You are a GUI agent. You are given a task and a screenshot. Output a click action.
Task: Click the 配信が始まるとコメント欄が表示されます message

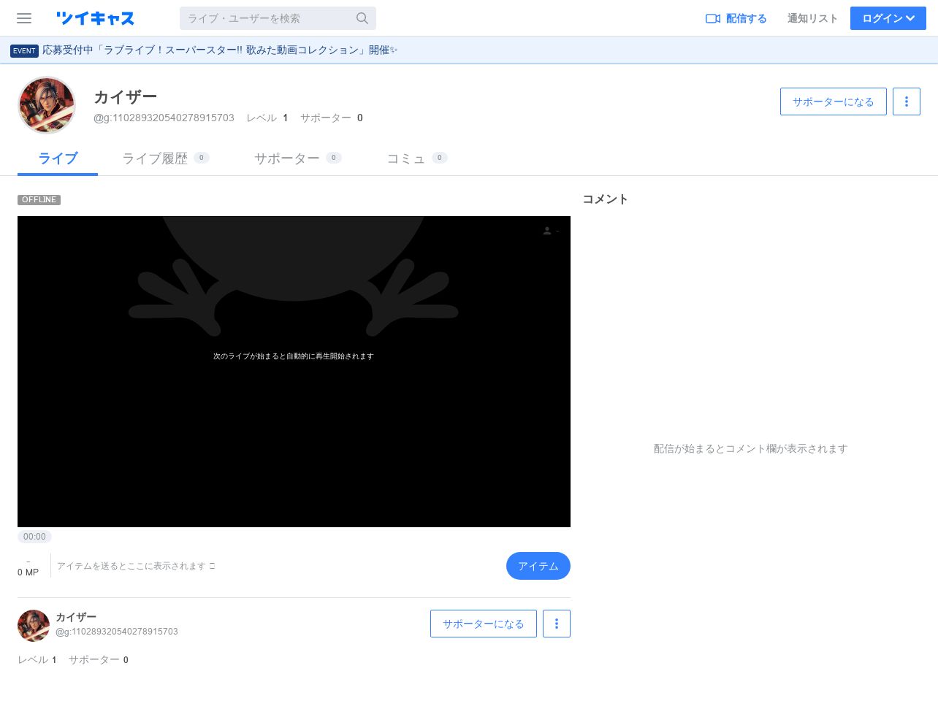tap(750, 448)
